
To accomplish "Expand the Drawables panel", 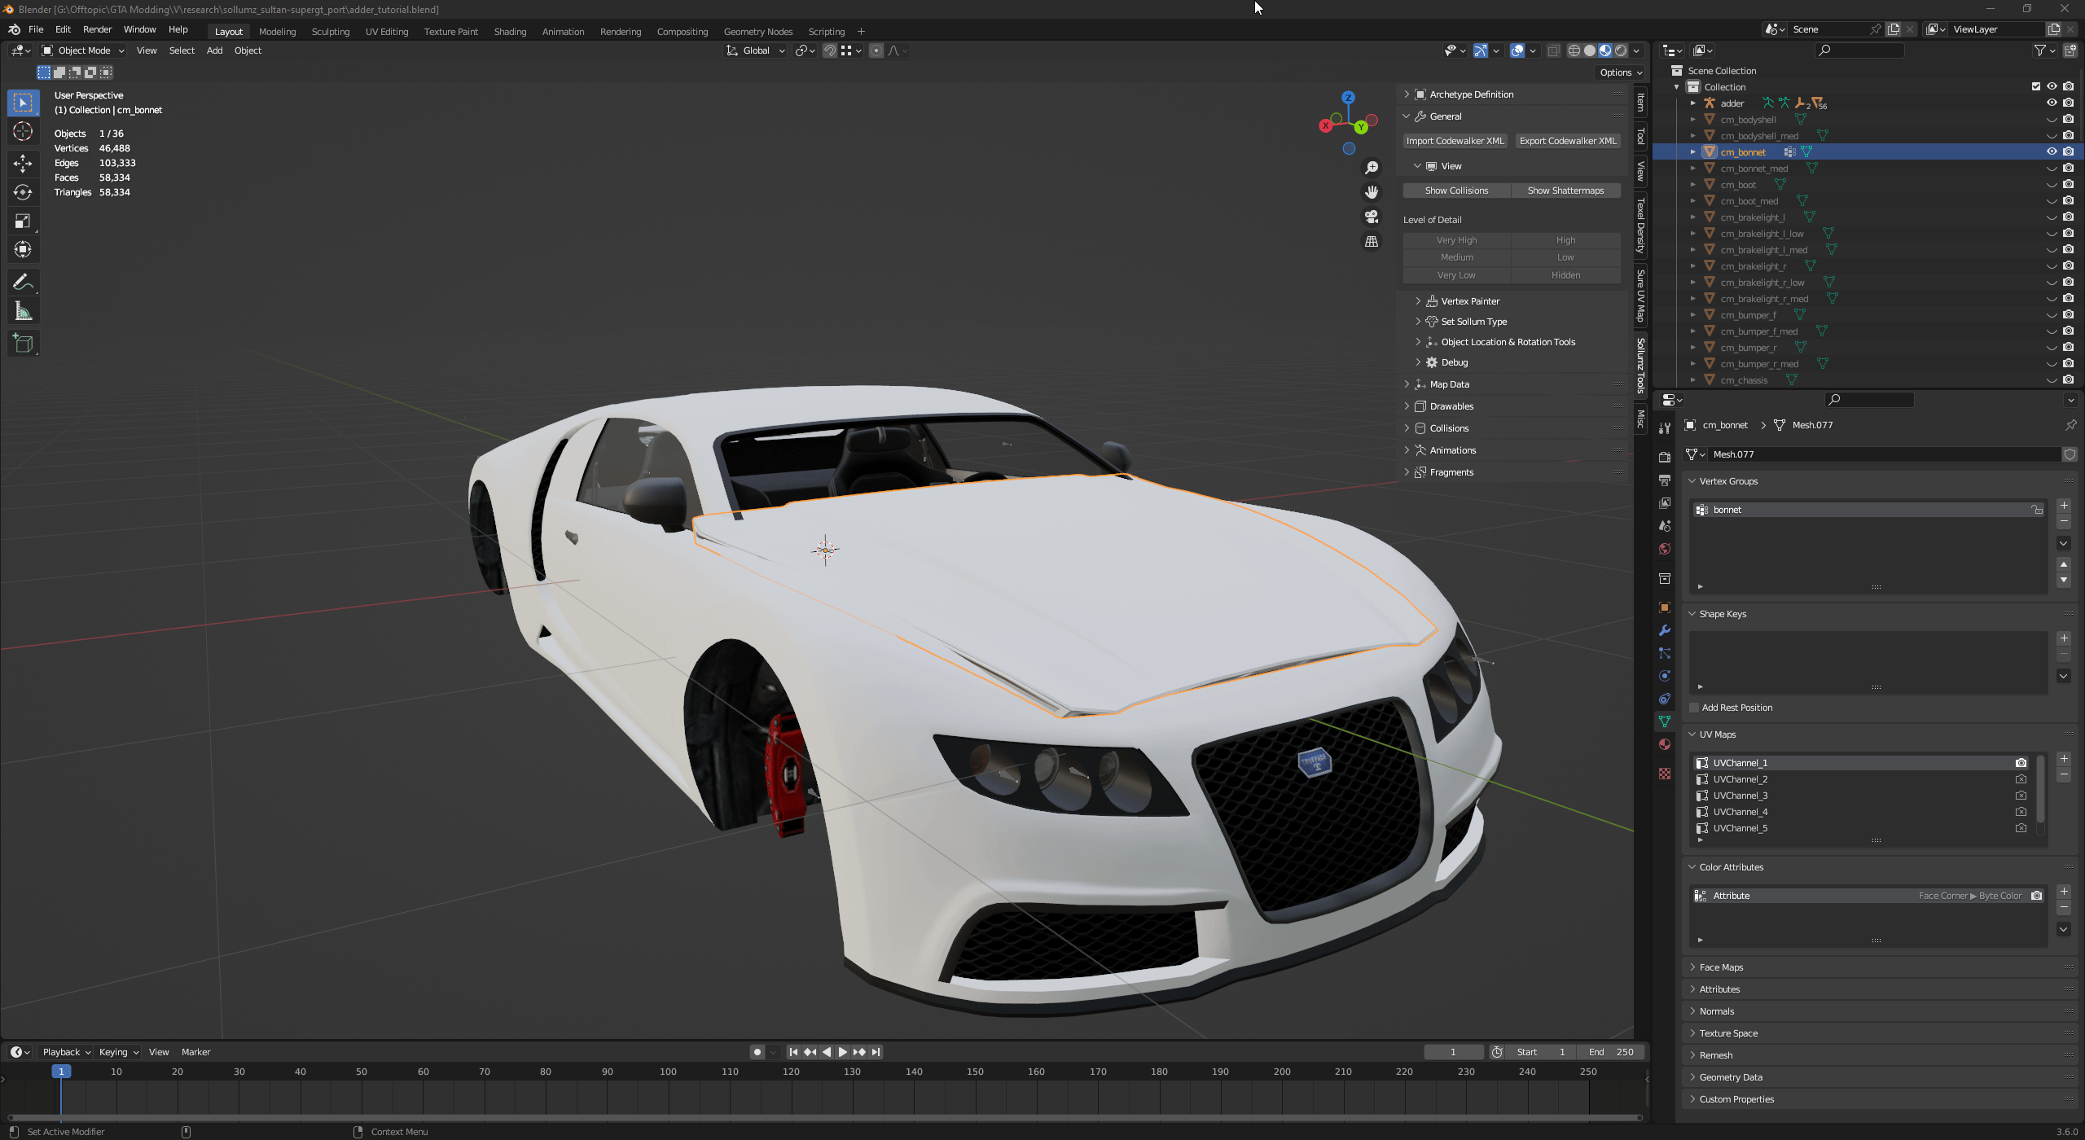I will tap(1451, 406).
